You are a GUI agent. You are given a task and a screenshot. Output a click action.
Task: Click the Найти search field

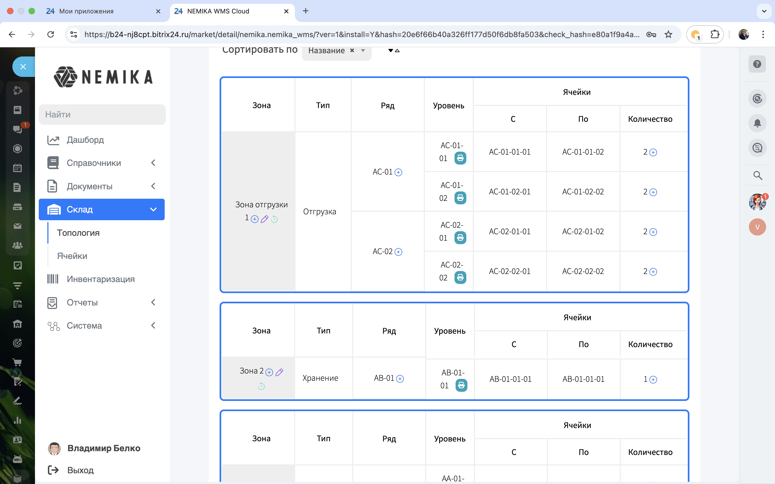[102, 115]
